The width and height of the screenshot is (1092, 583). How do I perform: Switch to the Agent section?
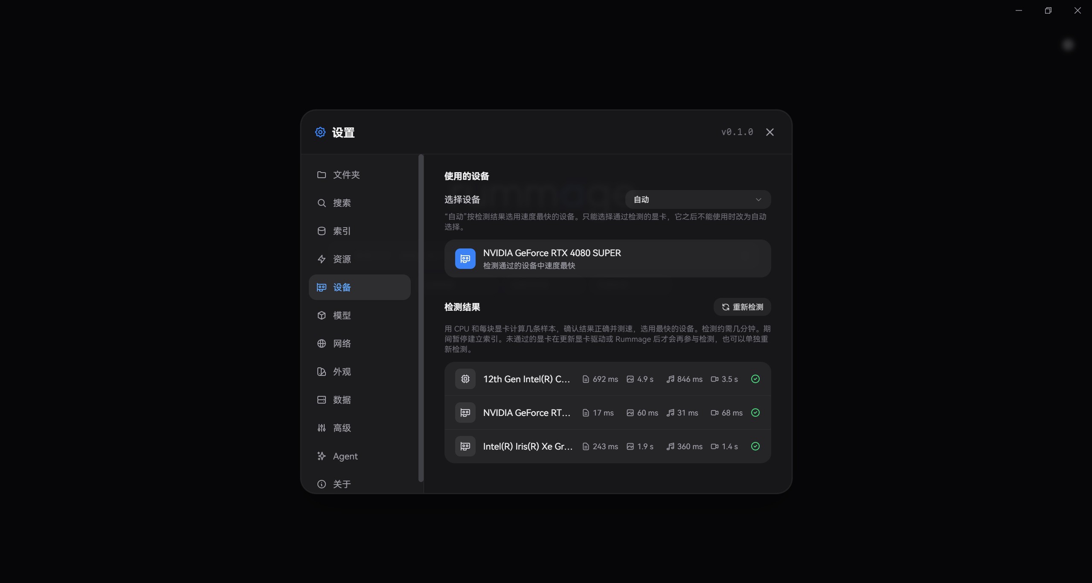(359, 456)
